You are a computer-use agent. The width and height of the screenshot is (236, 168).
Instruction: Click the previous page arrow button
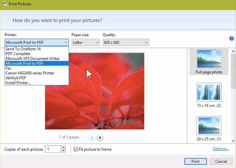point(92,138)
